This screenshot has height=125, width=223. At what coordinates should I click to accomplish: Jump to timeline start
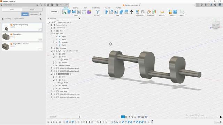pos(48,122)
